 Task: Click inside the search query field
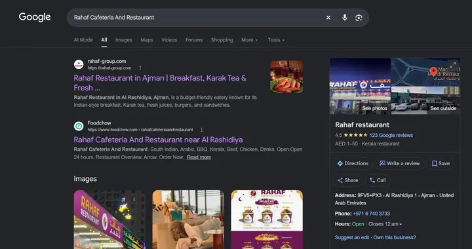195,18
